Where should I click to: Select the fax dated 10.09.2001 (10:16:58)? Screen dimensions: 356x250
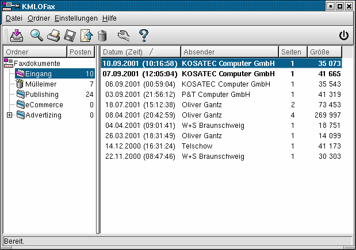pos(221,64)
